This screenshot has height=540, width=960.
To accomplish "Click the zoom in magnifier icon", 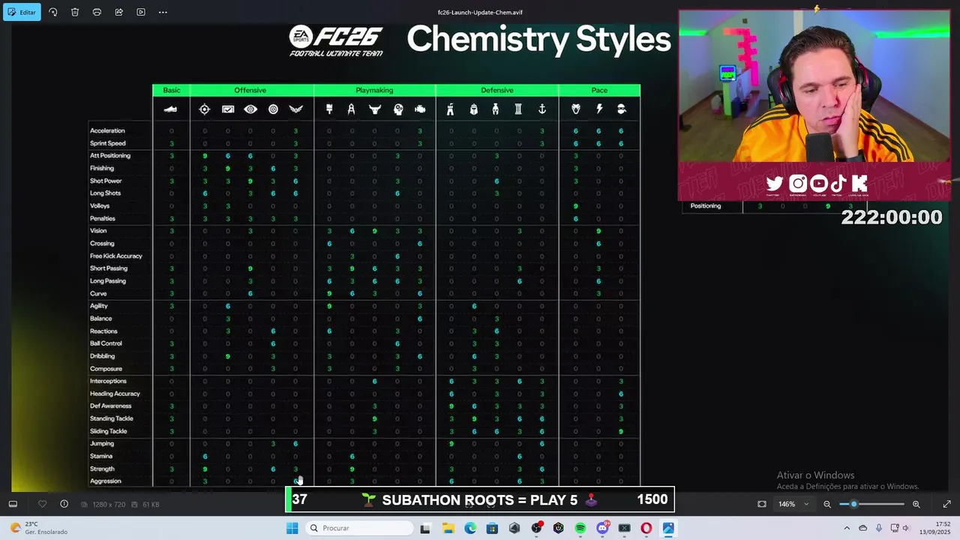I will point(916,504).
